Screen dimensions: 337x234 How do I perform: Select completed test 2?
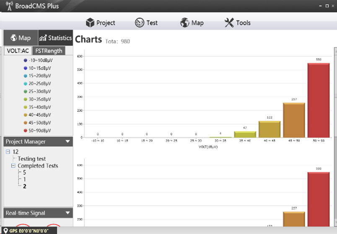24,186
